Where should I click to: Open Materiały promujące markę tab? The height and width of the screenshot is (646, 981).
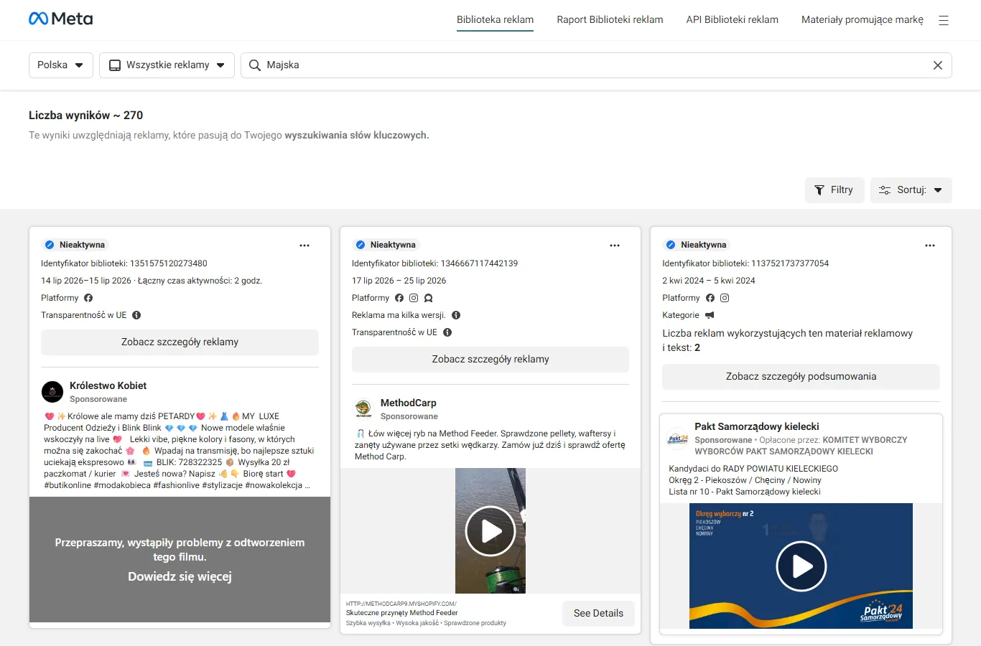click(x=863, y=19)
